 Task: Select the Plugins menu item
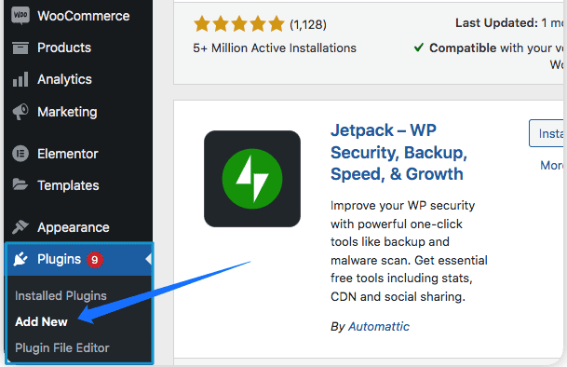pos(78,259)
